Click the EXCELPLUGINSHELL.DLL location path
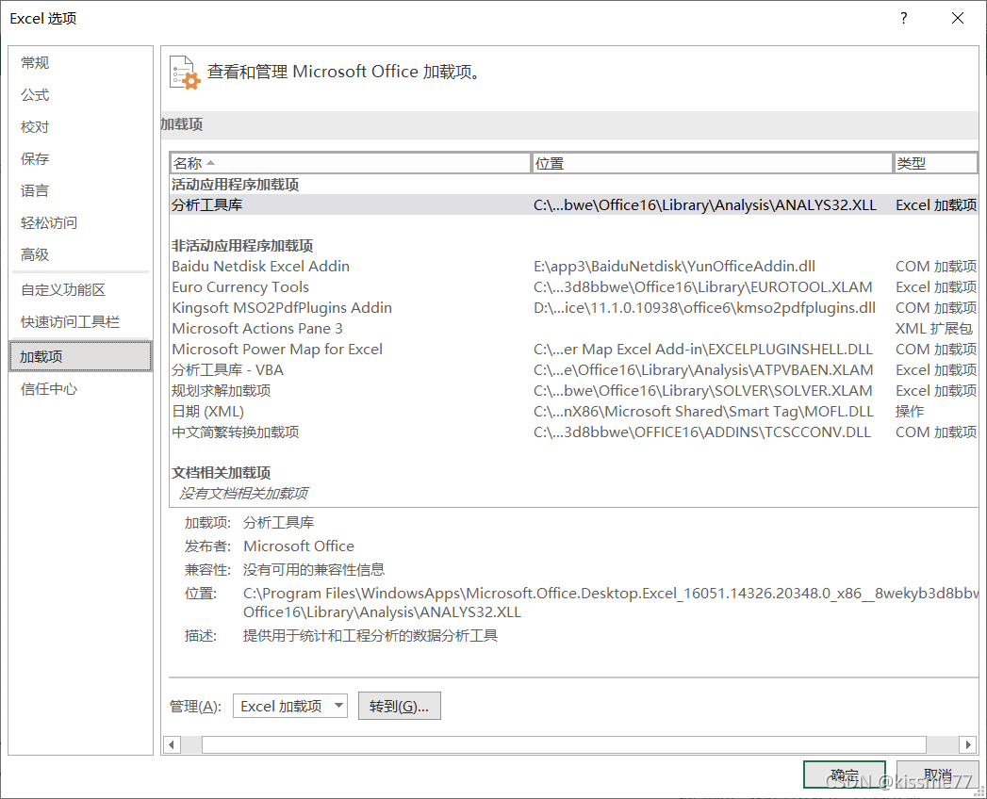The image size is (987, 799). tap(703, 350)
